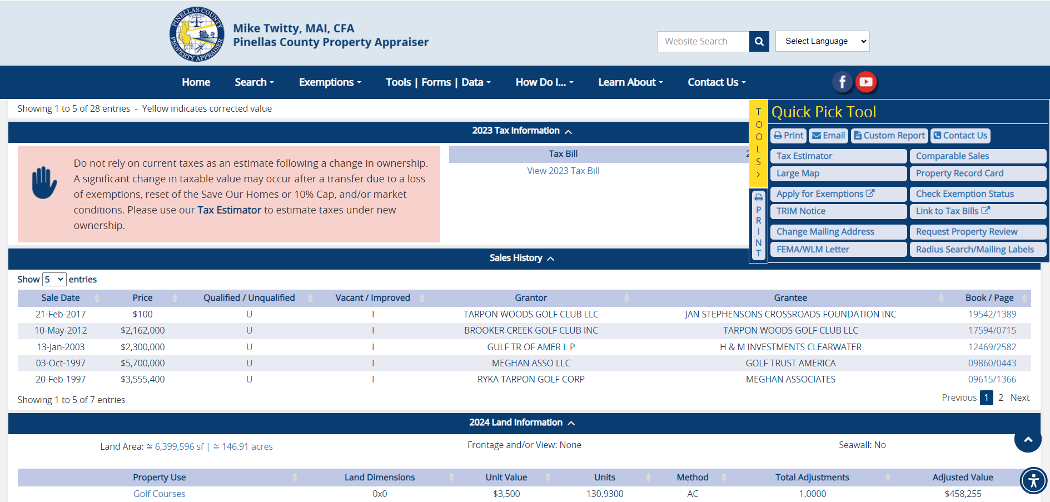Screen dimensions: 1050x502
Task: Click Change Mailing Address
Action: [838, 232]
